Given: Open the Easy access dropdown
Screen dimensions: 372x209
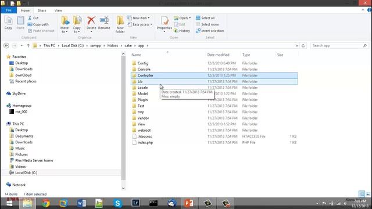Looking at the screenshot, I should (x=139, y=24).
